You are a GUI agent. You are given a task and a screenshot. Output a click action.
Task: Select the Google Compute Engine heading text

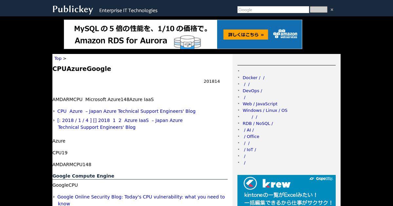tap(83, 176)
